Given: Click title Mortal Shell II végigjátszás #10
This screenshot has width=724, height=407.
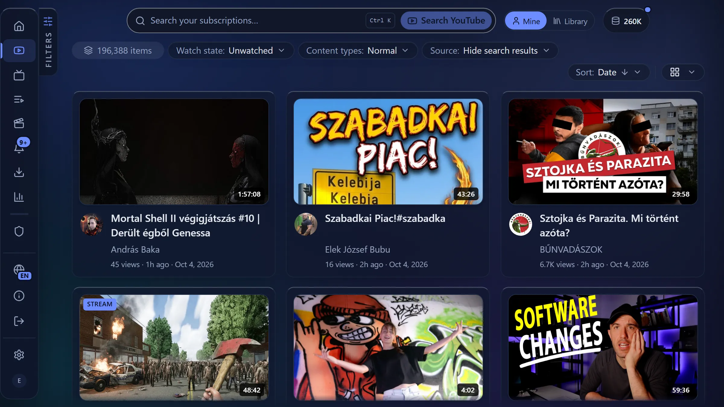Looking at the screenshot, I should pos(186,226).
